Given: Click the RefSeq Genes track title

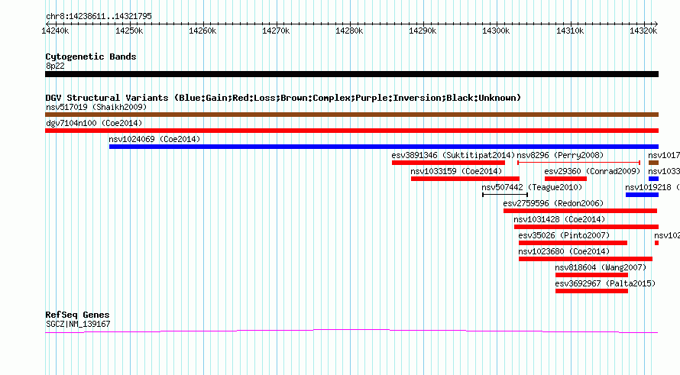Looking at the screenshot, I should click(x=77, y=315).
